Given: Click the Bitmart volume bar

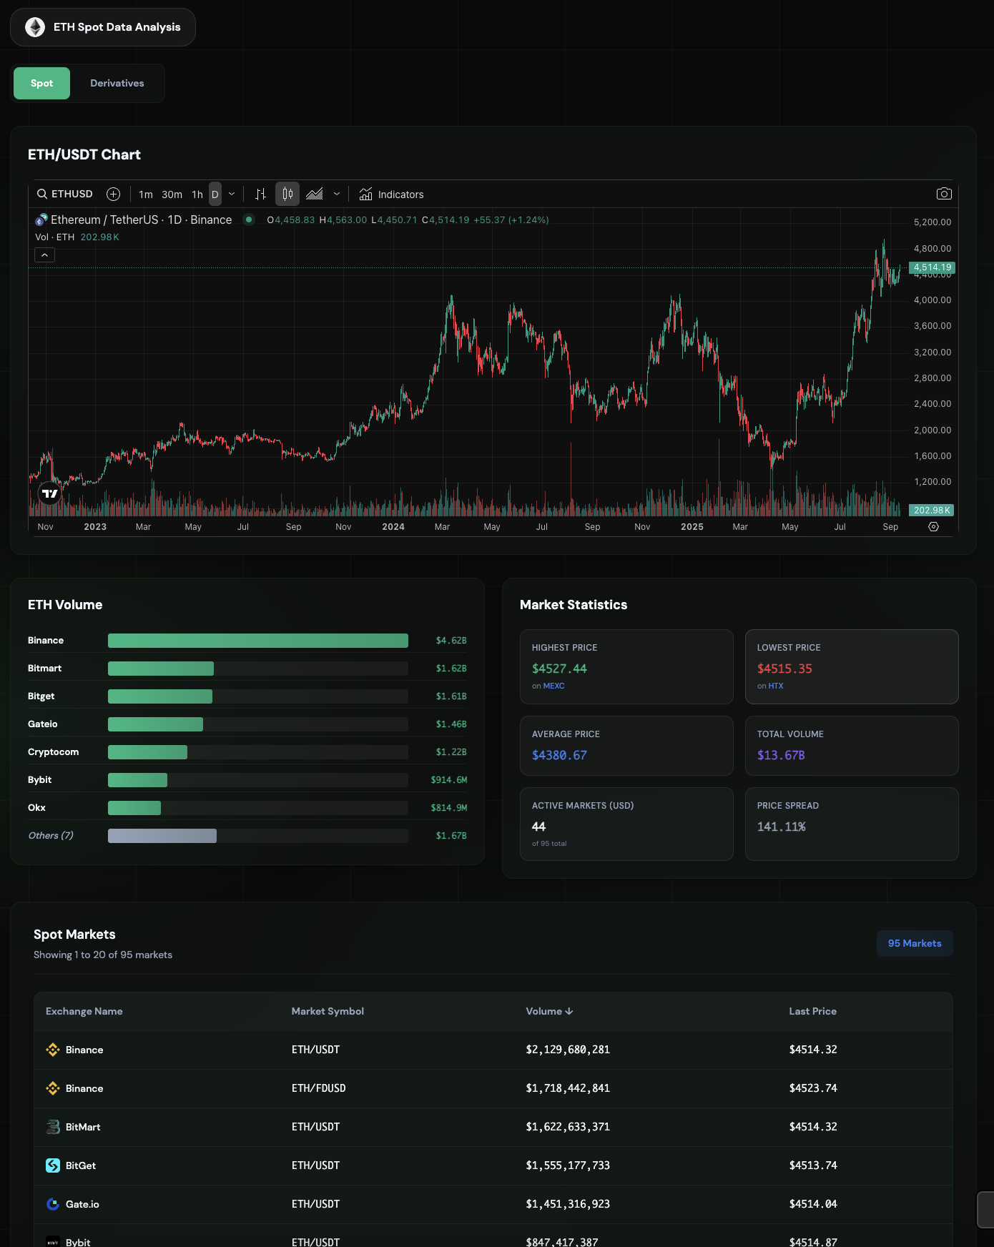Looking at the screenshot, I should (161, 669).
